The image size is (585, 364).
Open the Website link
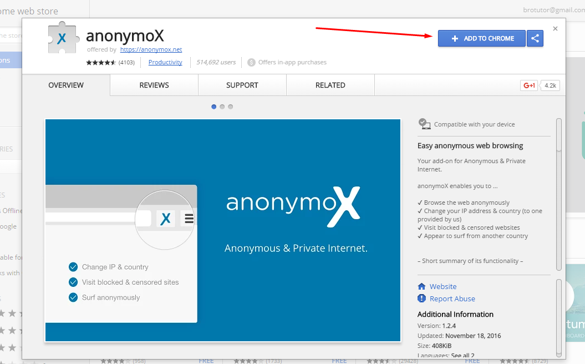pos(443,286)
